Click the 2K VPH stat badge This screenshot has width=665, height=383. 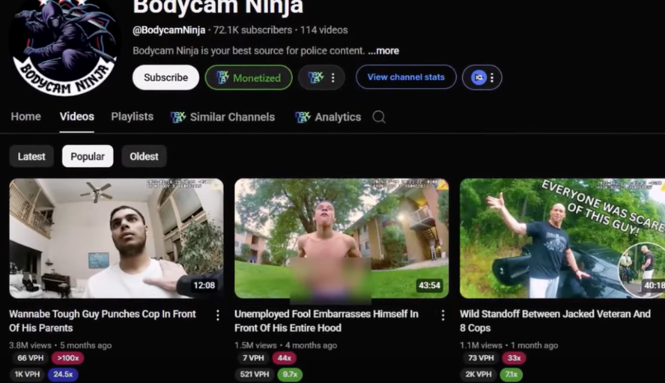pyautogui.click(x=479, y=375)
